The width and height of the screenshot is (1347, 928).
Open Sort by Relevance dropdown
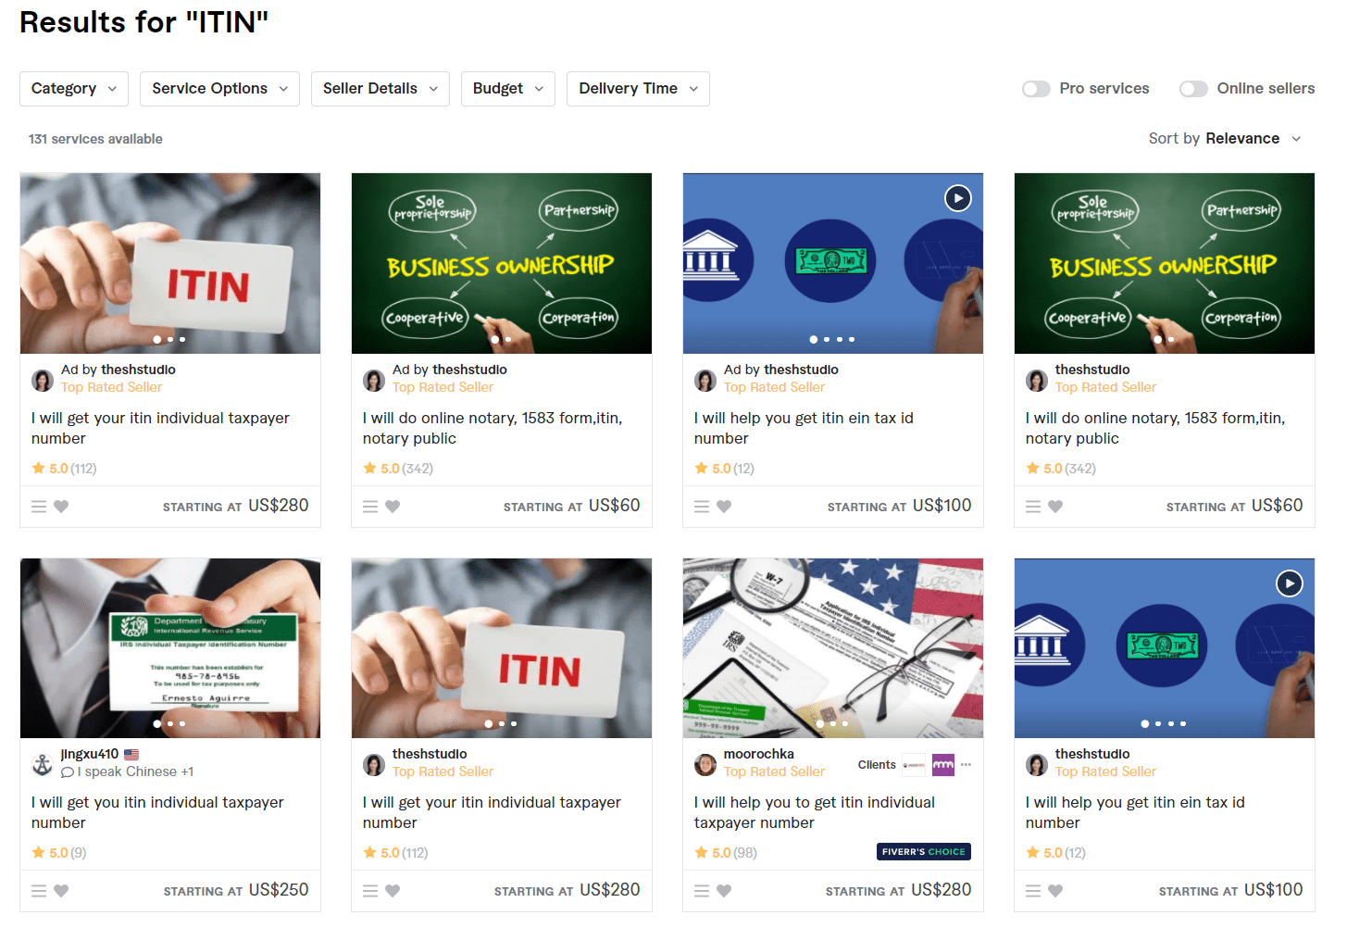click(x=1225, y=139)
